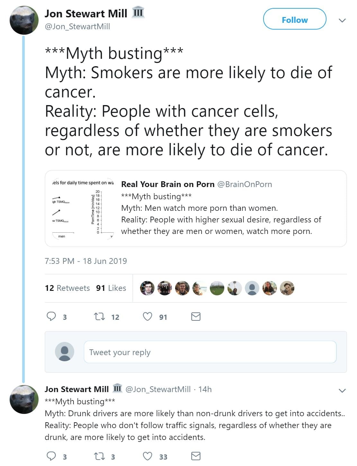Share drunk drivers tweet via message icon
357x466 pixels.
point(196,456)
